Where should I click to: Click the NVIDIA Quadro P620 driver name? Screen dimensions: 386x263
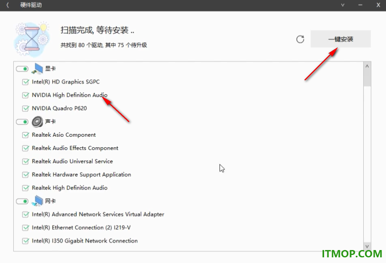click(x=59, y=108)
